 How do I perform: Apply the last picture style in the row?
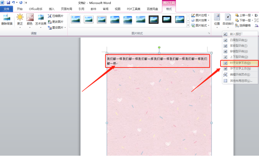(x=180, y=19)
